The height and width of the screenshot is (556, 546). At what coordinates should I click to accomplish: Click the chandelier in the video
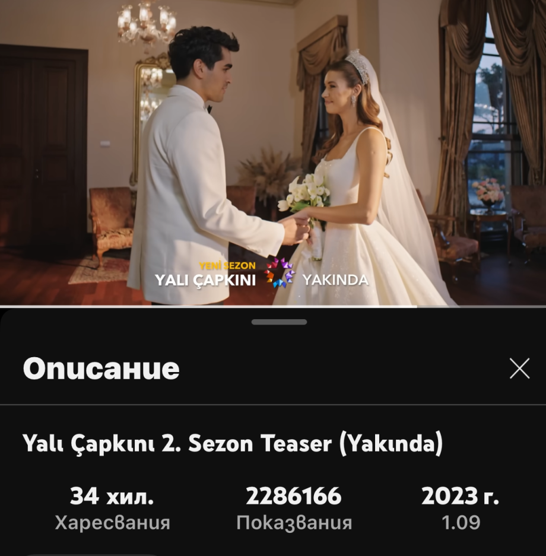point(147,22)
